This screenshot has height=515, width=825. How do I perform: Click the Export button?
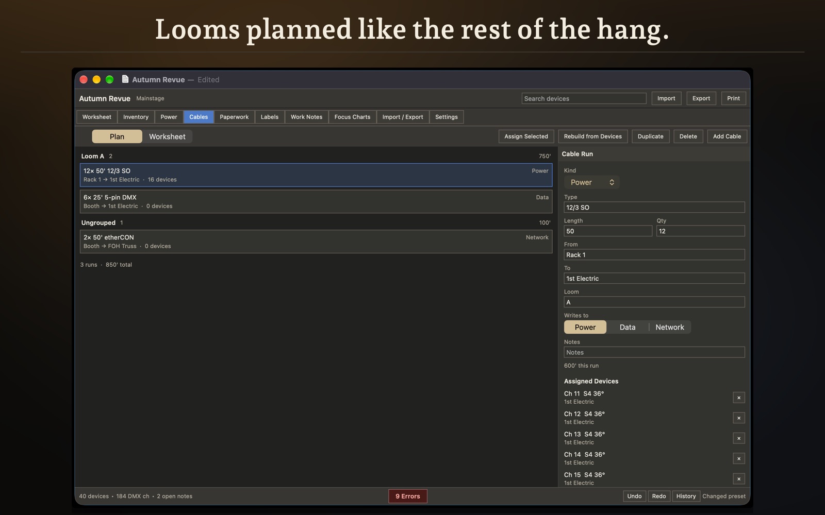click(x=701, y=98)
